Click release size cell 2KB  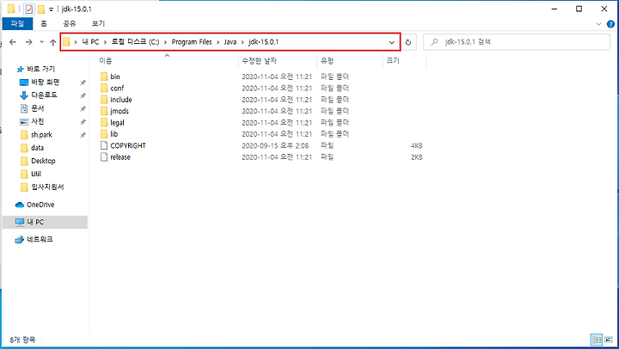pyautogui.click(x=416, y=157)
